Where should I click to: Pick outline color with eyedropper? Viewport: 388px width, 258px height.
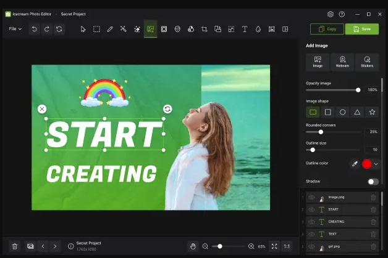355,164
